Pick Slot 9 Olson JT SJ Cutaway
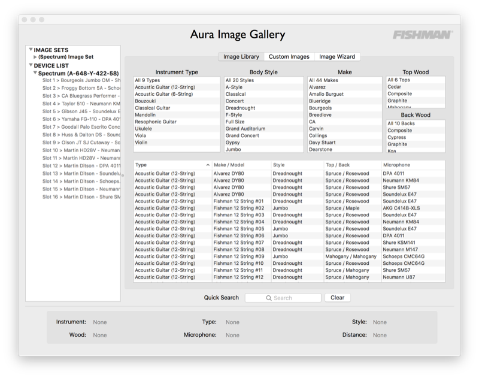This screenshot has width=479, height=378. (81, 143)
